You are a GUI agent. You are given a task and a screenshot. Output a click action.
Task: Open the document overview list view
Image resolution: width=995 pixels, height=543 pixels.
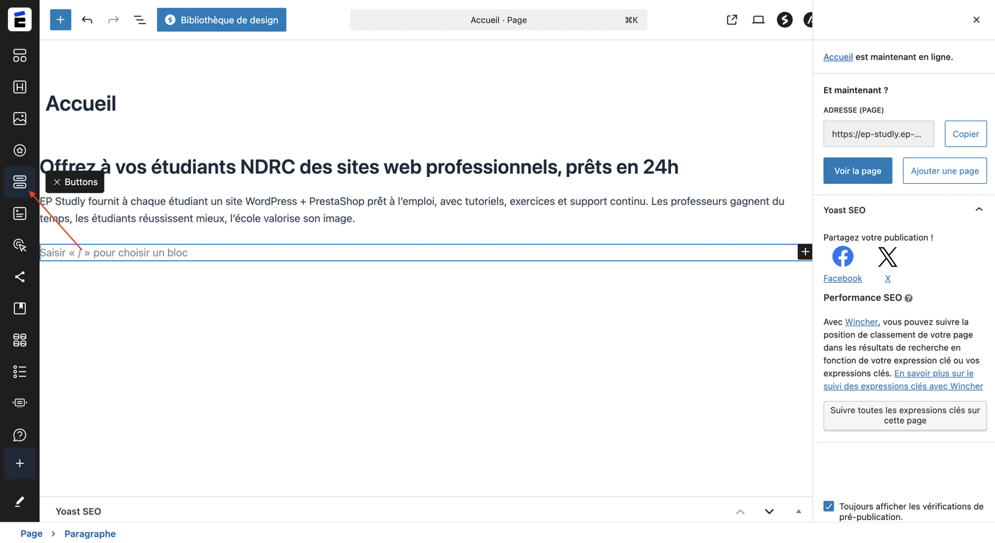pos(140,20)
